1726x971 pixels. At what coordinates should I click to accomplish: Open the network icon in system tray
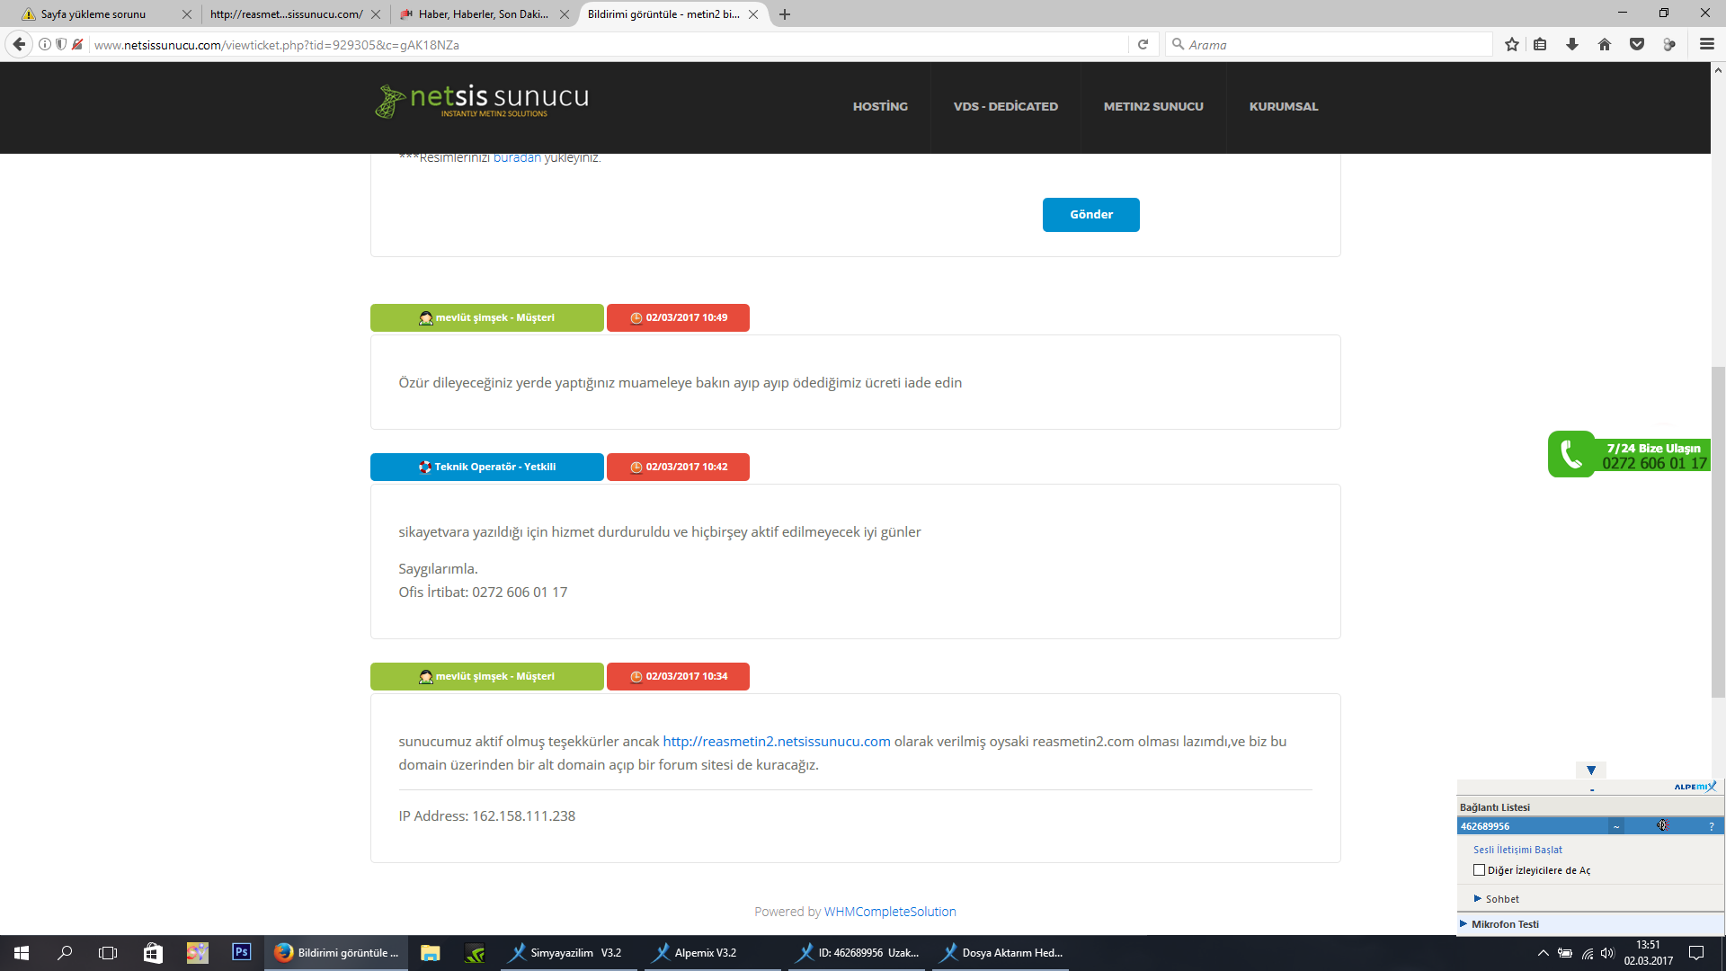pyautogui.click(x=1588, y=953)
